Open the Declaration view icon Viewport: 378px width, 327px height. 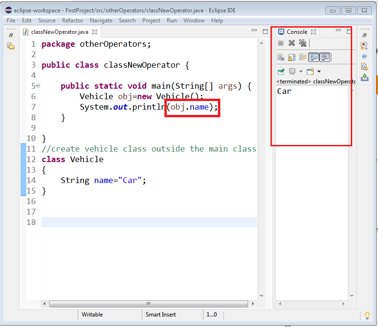pyautogui.click(x=365, y=67)
